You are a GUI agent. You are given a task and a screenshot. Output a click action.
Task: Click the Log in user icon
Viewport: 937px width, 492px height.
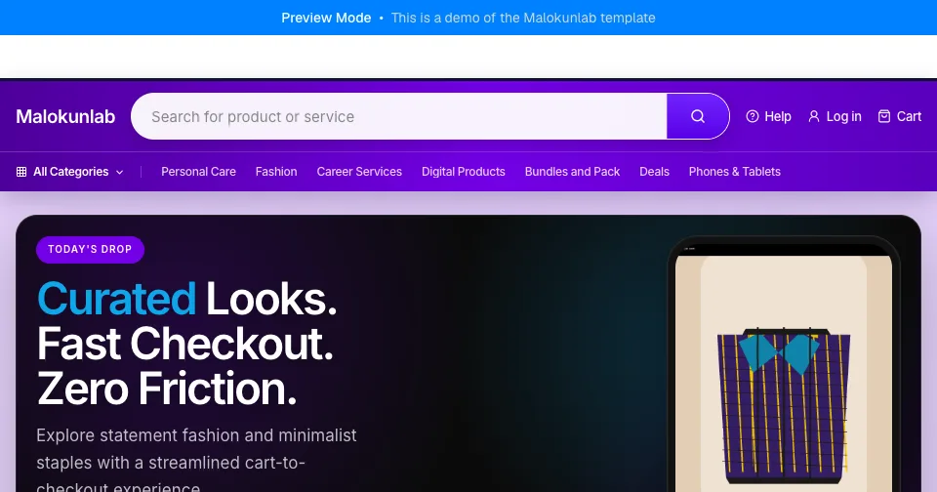(x=814, y=116)
